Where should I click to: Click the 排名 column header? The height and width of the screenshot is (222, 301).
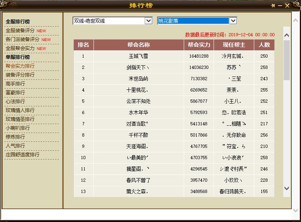click(x=83, y=45)
